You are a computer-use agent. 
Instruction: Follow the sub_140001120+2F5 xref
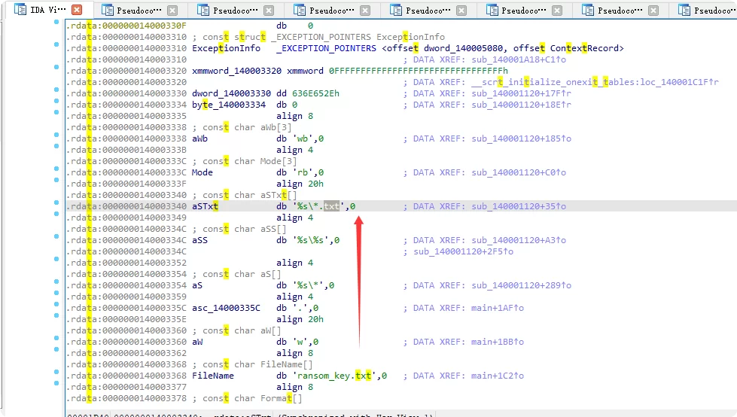coord(462,251)
